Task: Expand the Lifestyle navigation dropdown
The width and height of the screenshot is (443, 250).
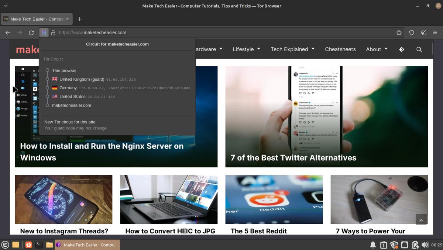Action: click(x=246, y=49)
